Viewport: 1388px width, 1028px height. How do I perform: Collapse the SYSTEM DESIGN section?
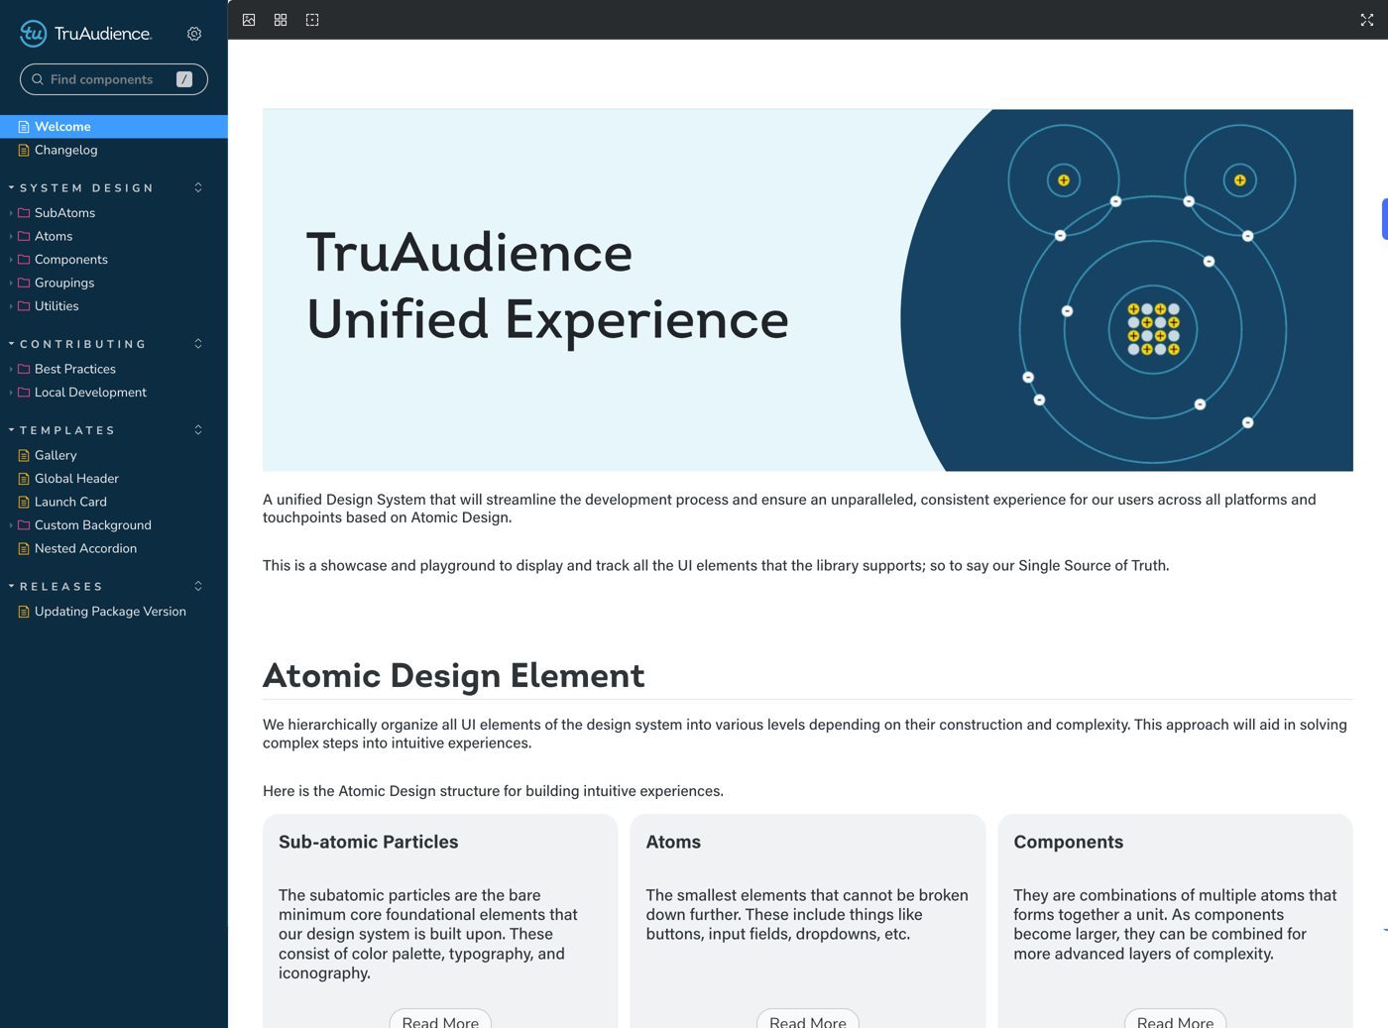coord(86,188)
